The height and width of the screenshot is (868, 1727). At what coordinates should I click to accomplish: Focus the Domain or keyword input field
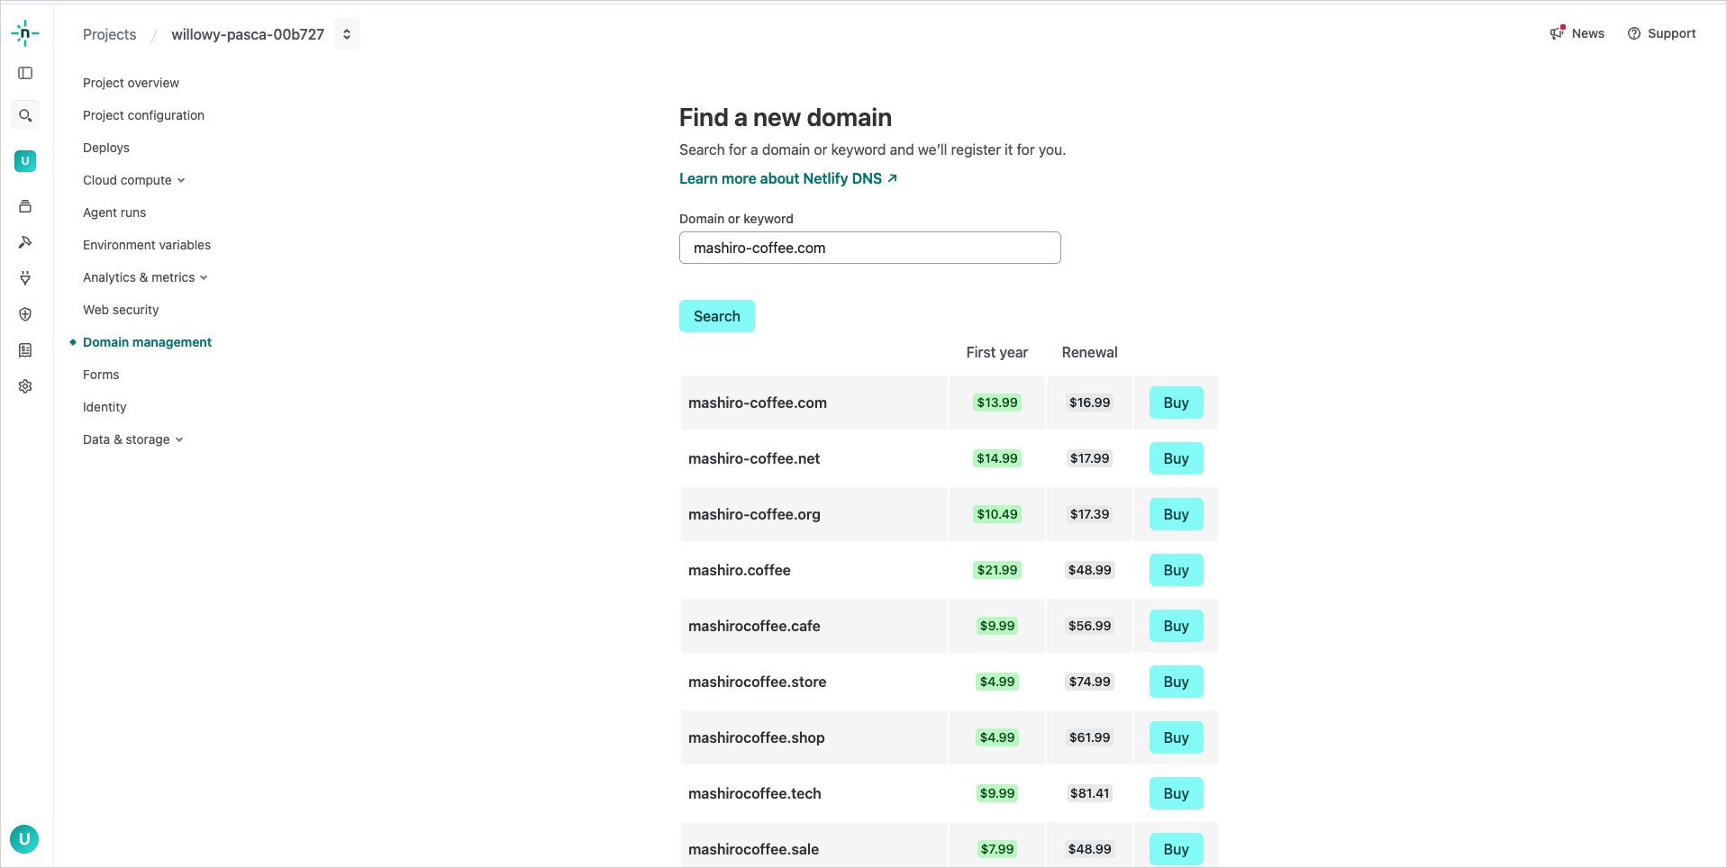(x=869, y=248)
